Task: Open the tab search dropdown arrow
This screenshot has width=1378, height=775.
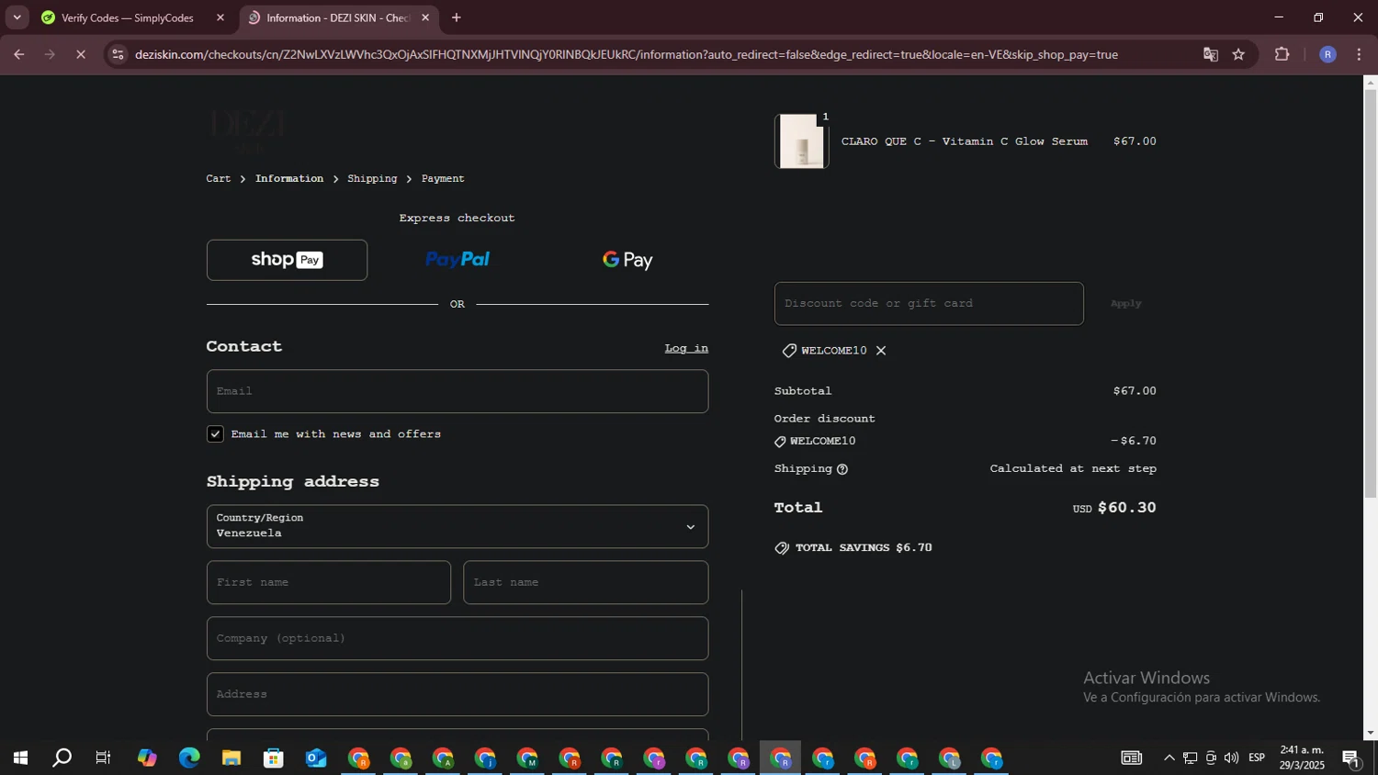Action: pyautogui.click(x=17, y=17)
